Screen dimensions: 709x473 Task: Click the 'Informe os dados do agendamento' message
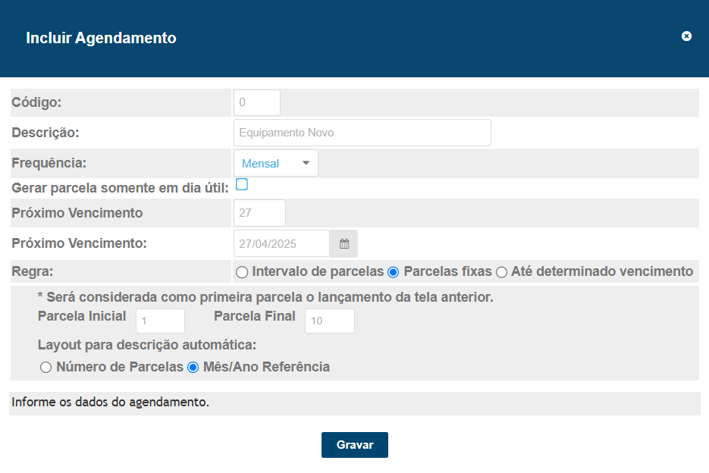111,403
